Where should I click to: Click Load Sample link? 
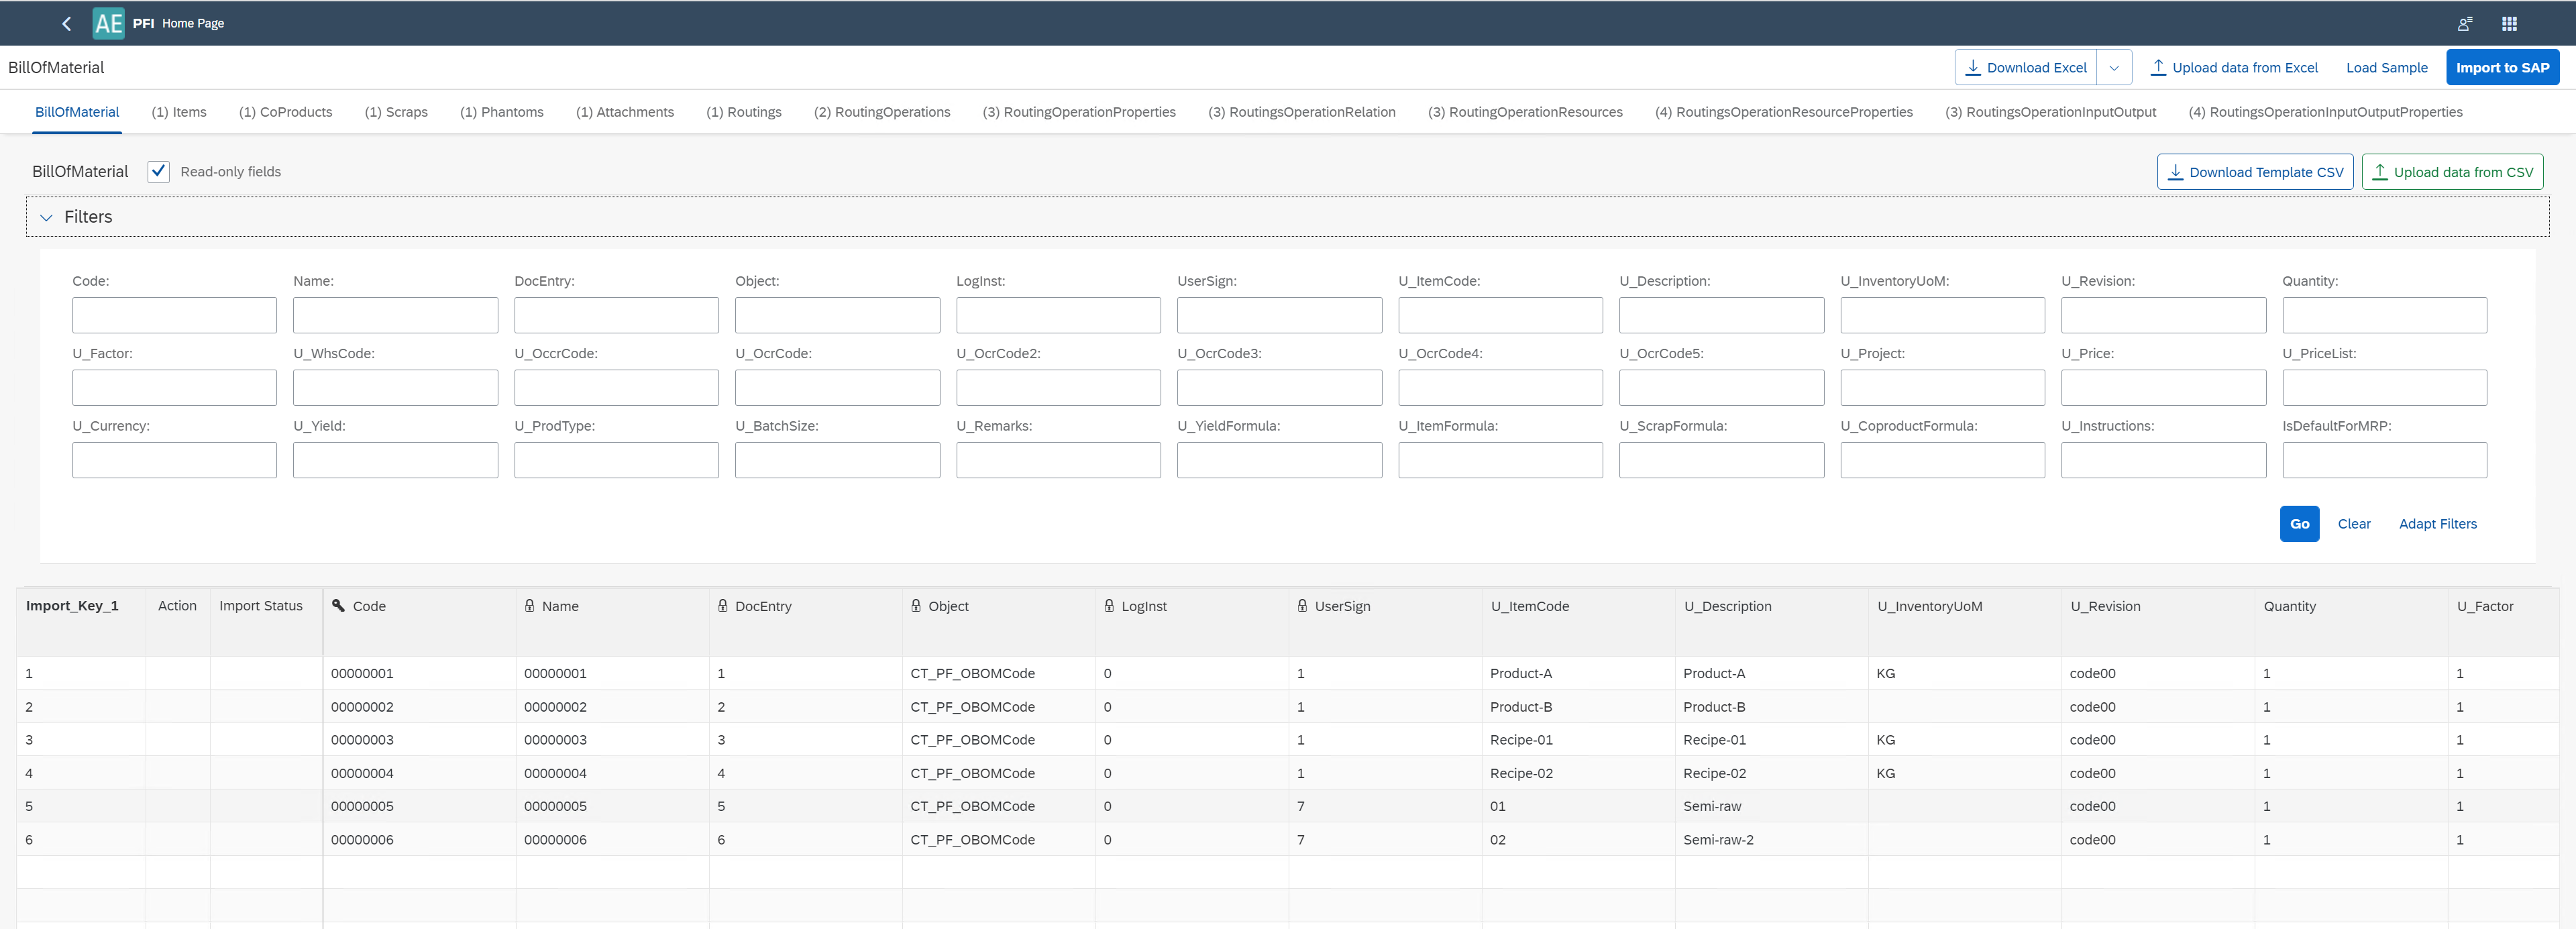coord(2386,68)
